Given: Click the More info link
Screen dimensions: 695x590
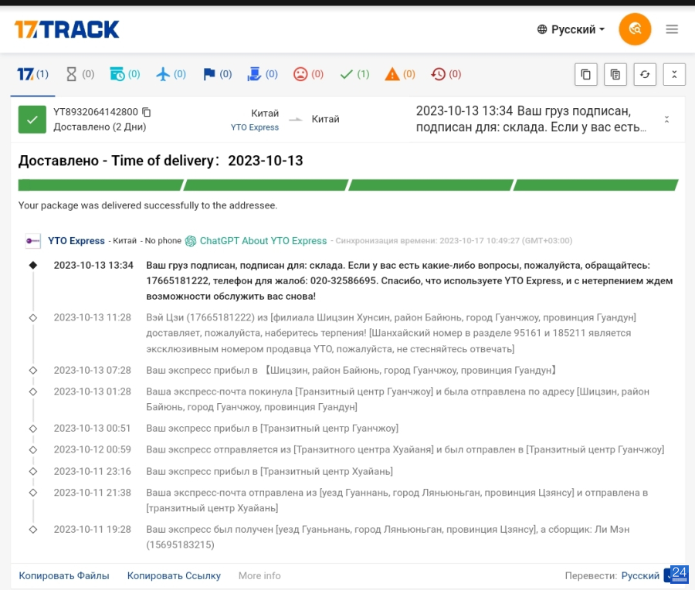Looking at the screenshot, I should coord(259,575).
